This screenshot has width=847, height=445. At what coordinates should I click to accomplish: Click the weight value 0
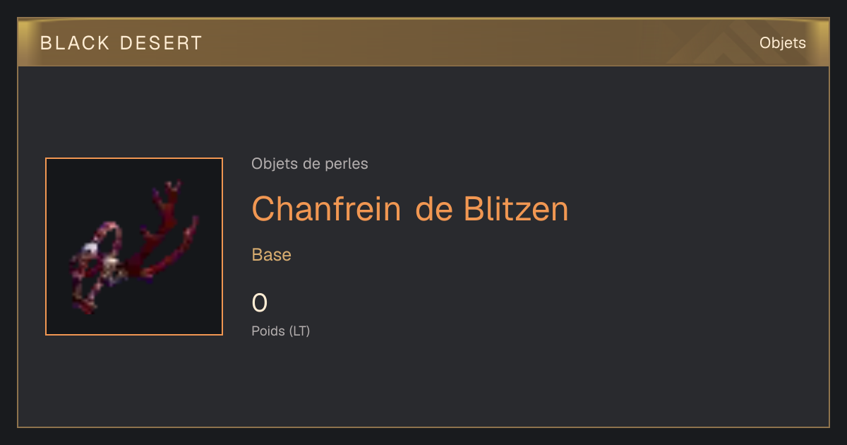[x=260, y=303]
